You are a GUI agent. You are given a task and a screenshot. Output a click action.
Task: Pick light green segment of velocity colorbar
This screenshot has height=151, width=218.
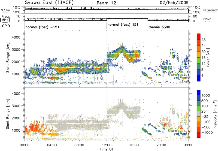[199, 108]
